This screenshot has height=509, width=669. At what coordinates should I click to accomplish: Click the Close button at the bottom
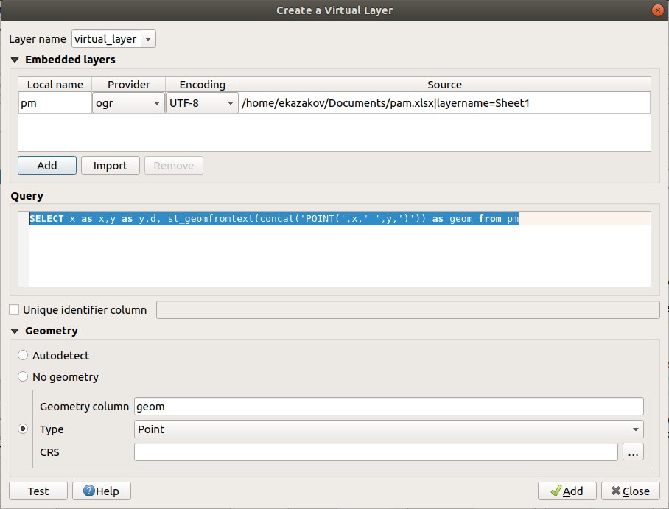click(631, 491)
